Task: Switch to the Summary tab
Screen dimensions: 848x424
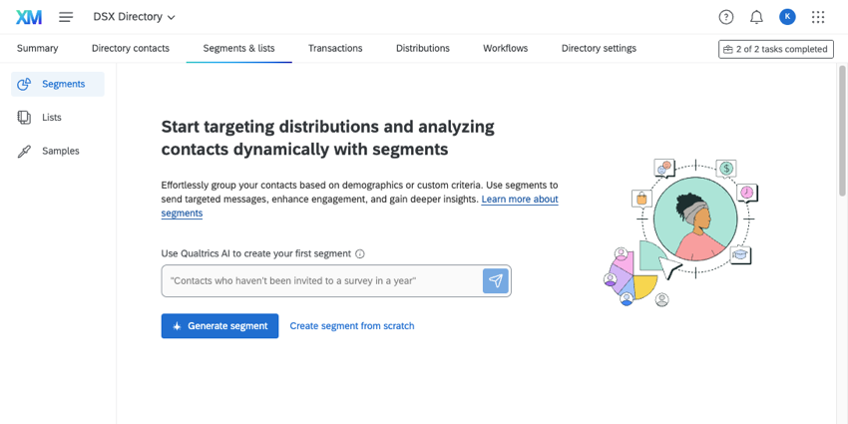Action: pos(37,48)
